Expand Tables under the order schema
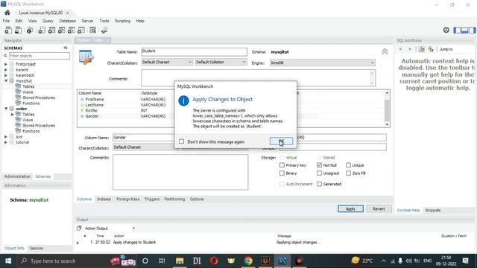Viewport: 477px width, 268px height. point(12,114)
